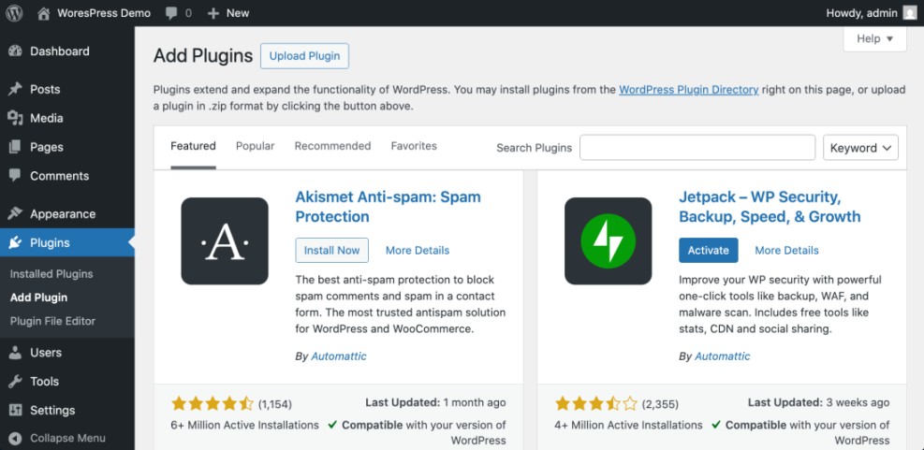Click the Akismet plugin logo thumbnail
The width and height of the screenshot is (924, 450).
[x=225, y=240]
